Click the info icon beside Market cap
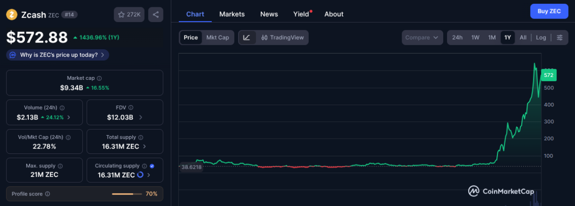The image size is (575, 206). 99,78
